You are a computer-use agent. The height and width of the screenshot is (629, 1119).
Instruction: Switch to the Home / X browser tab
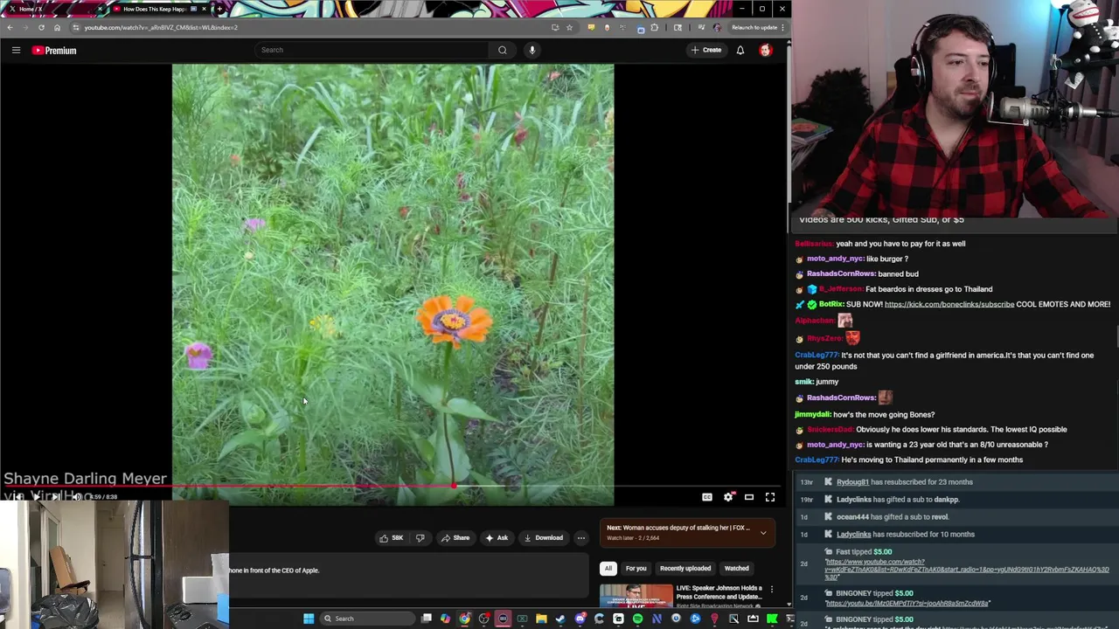(52, 9)
